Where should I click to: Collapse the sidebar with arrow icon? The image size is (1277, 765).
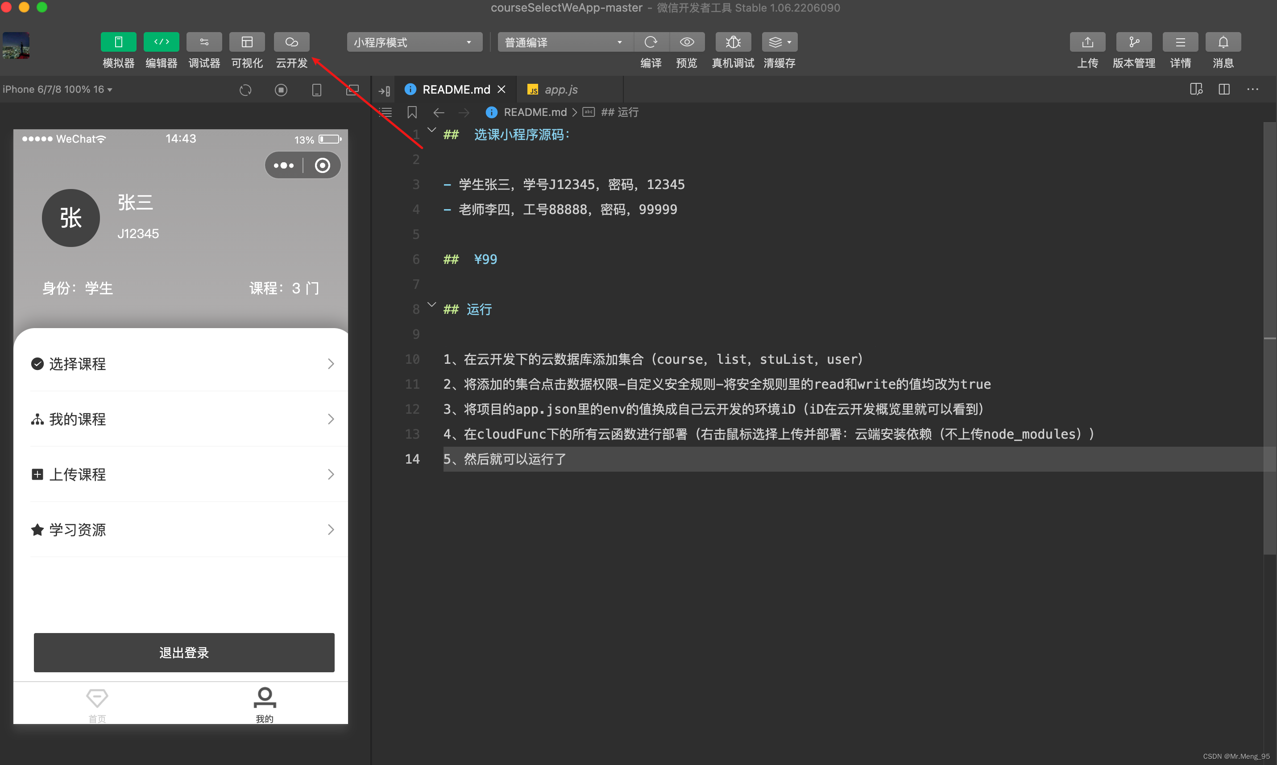tap(384, 91)
